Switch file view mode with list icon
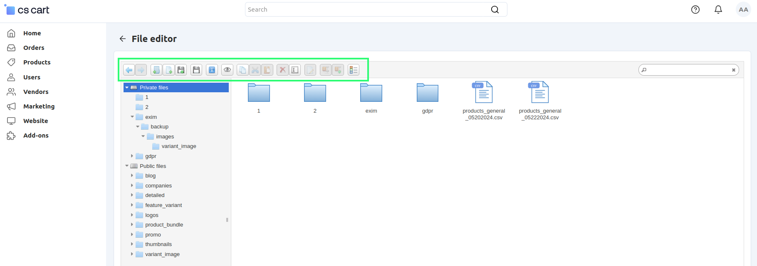Image resolution: width=757 pixels, height=266 pixels. (x=354, y=70)
